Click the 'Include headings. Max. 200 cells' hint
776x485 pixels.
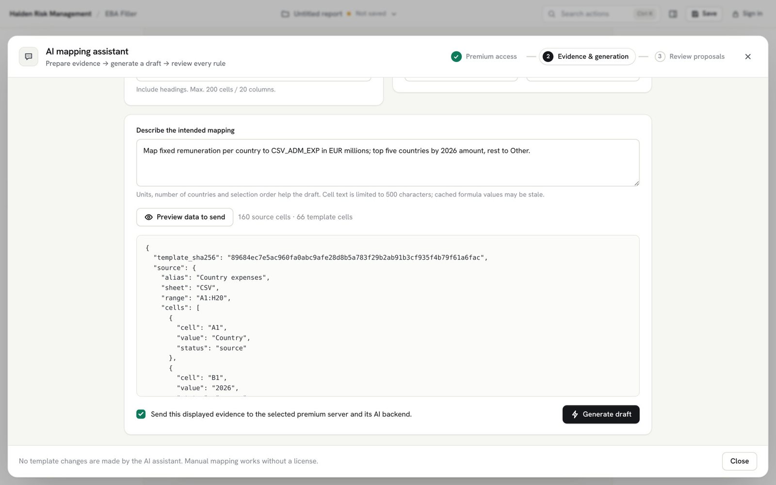[206, 90]
